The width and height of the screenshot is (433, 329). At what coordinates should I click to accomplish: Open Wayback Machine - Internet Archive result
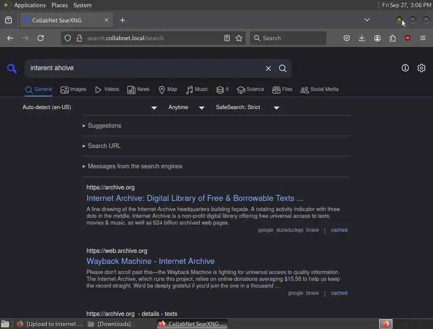pos(151,261)
